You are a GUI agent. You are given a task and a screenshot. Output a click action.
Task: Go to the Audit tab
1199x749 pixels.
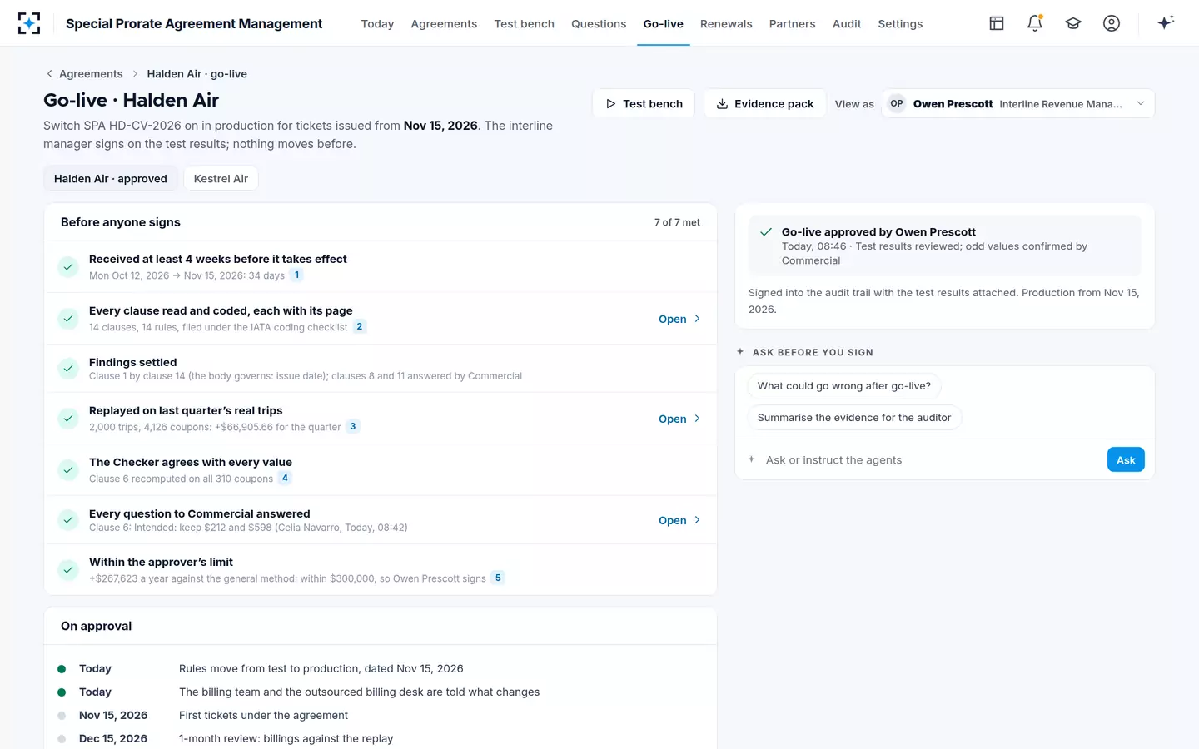tap(847, 23)
